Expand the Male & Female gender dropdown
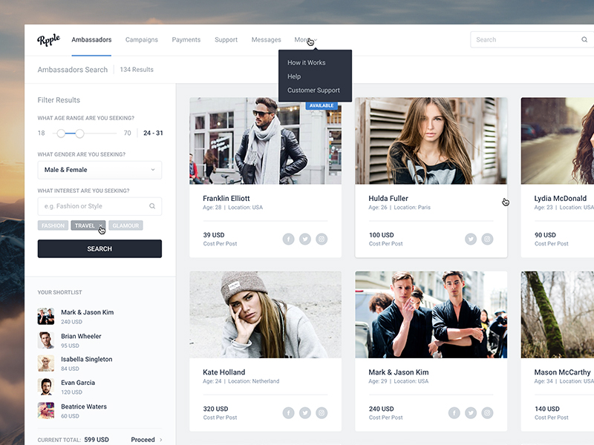Viewport: 594px width, 445px height. (x=99, y=170)
